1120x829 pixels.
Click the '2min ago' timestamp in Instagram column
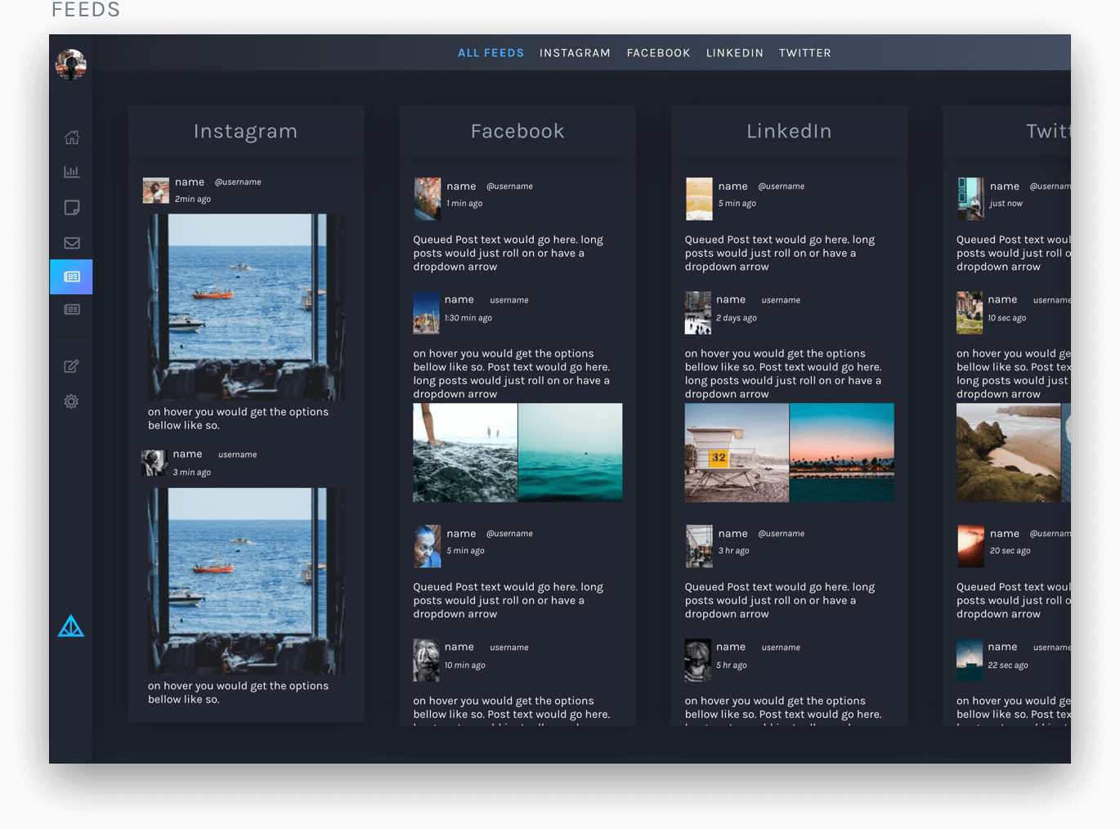(x=193, y=199)
